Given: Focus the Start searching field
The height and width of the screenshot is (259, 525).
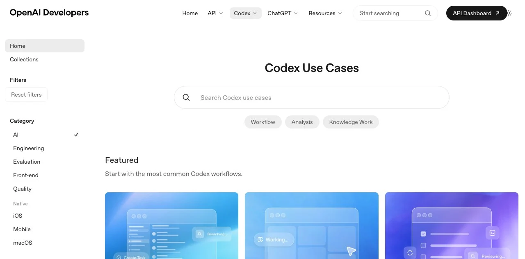Looking at the screenshot, I should click(x=395, y=13).
